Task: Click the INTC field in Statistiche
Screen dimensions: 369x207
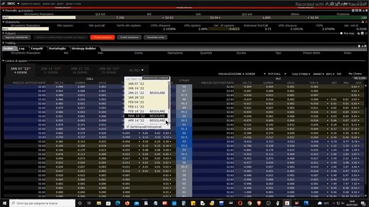Action: pyautogui.click(x=25, y=29)
